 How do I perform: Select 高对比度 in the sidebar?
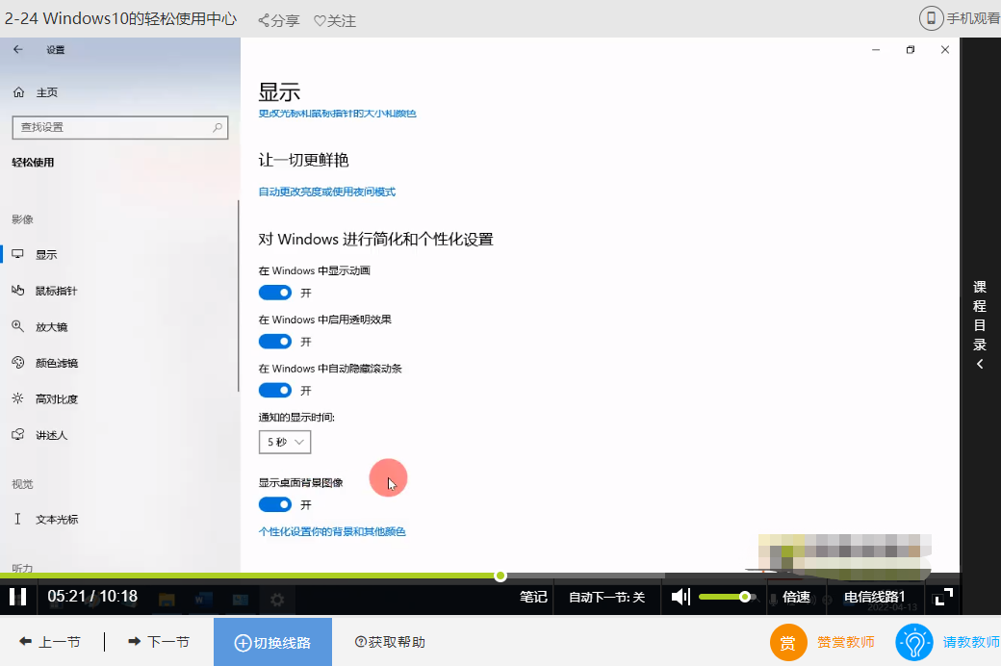(56, 399)
